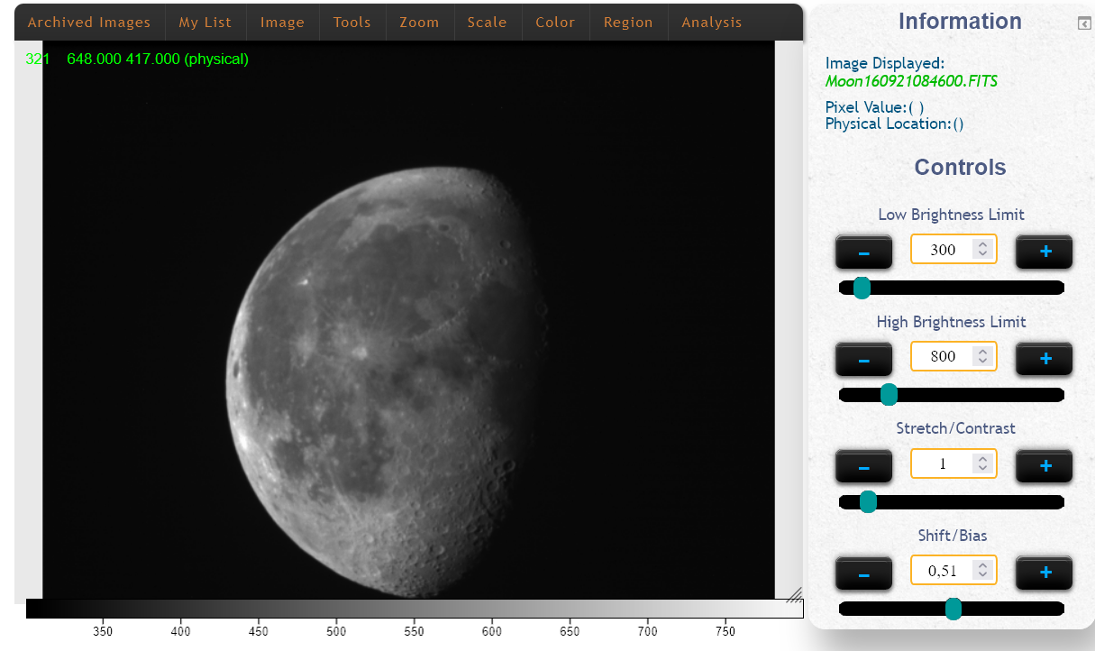Open the Archived Images menu
The height and width of the screenshot is (651, 1095).
coord(89,22)
